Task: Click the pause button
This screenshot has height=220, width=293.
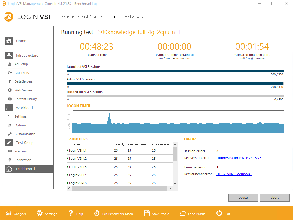Action: [x=243, y=198]
